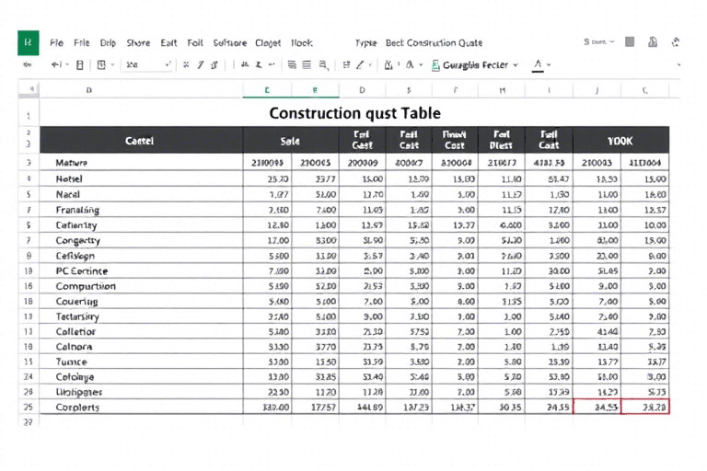Click the undo arrow icon in toolbar

point(57,65)
